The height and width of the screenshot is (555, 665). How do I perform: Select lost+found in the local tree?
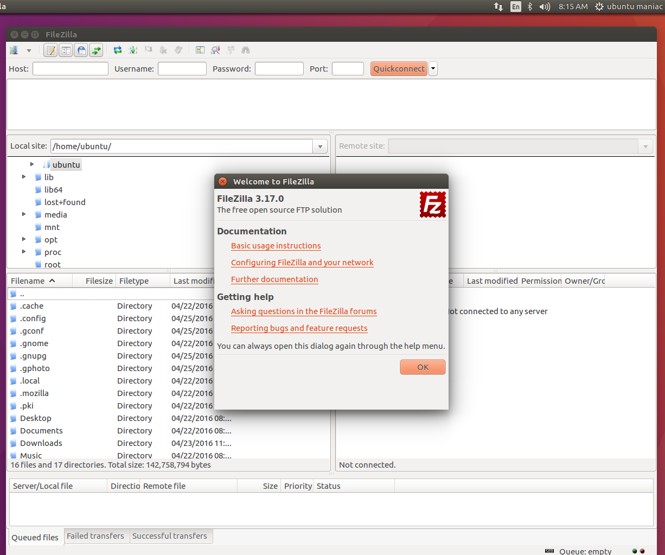click(x=65, y=202)
